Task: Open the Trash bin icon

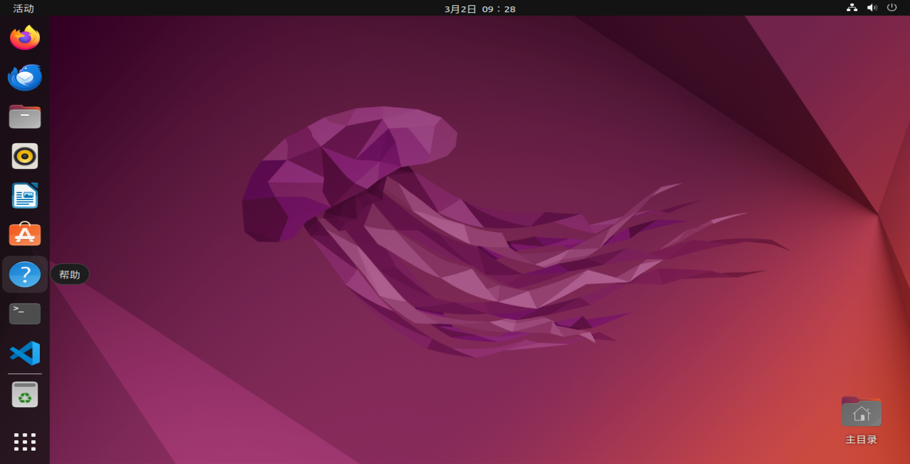Action: pyautogui.click(x=25, y=394)
